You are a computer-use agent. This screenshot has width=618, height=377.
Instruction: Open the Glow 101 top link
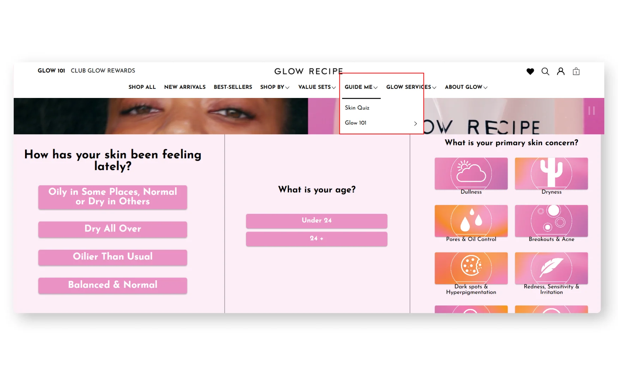(x=51, y=71)
